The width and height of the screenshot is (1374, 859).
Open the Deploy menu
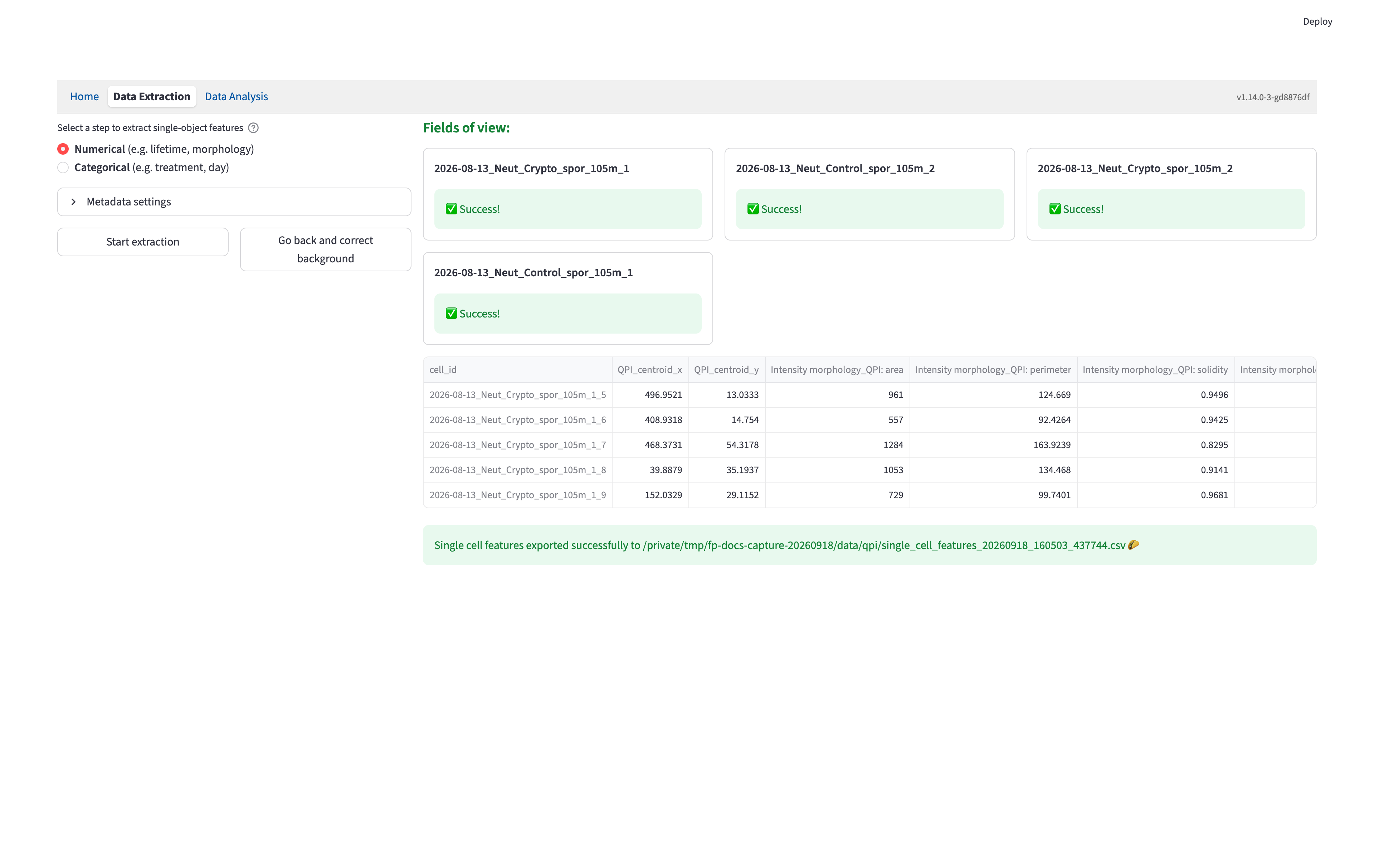click(x=1317, y=21)
